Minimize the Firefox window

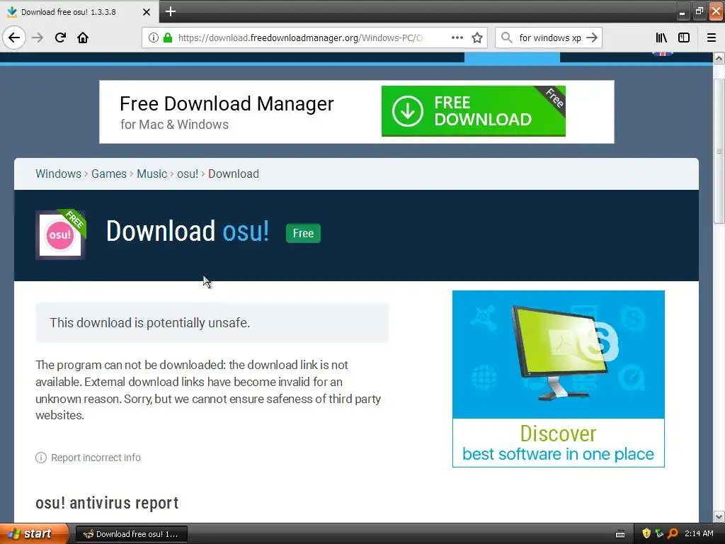tap(682, 11)
